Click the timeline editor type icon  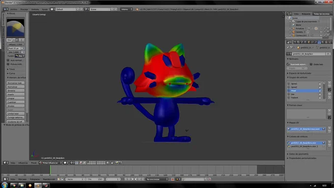[5, 179]
